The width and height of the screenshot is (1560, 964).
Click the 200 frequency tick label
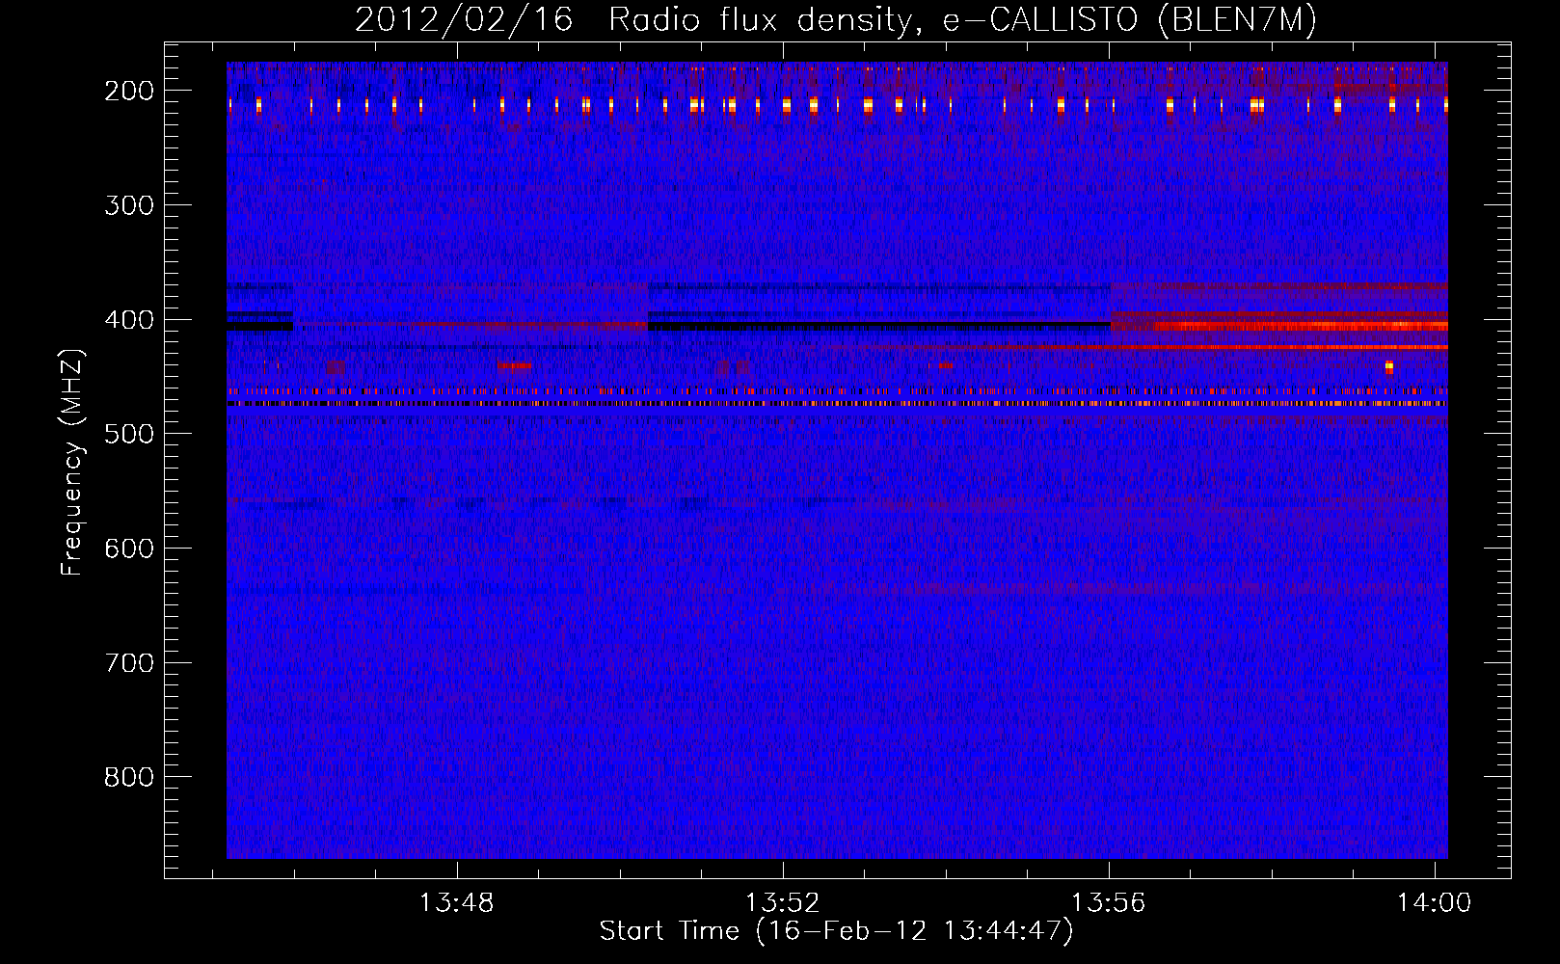pyautogui.click(x=129, y=91)
